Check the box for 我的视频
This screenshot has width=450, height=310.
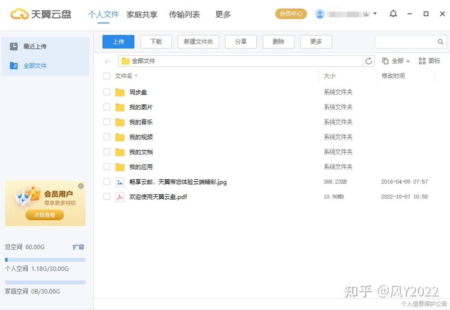pyautogui.click(x=107, y=136)
